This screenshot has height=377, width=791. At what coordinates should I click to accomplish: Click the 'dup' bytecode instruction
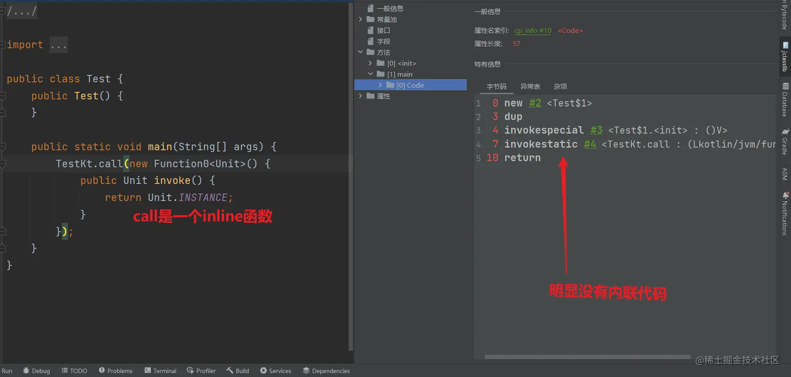point(513,117)
